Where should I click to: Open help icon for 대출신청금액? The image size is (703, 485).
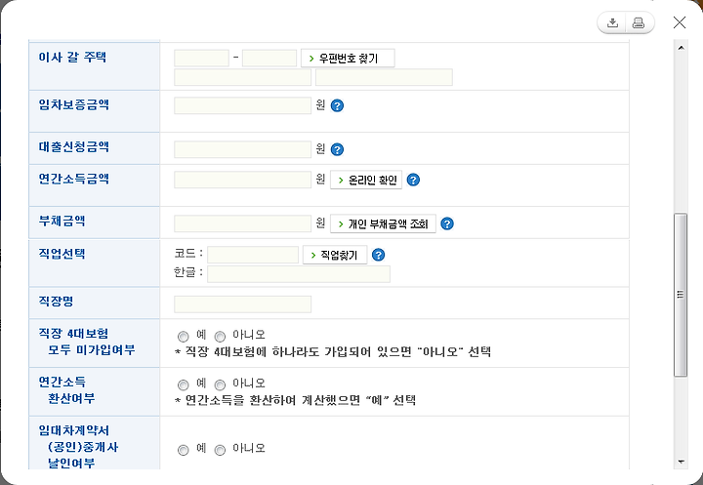click(x=337, y=149)
